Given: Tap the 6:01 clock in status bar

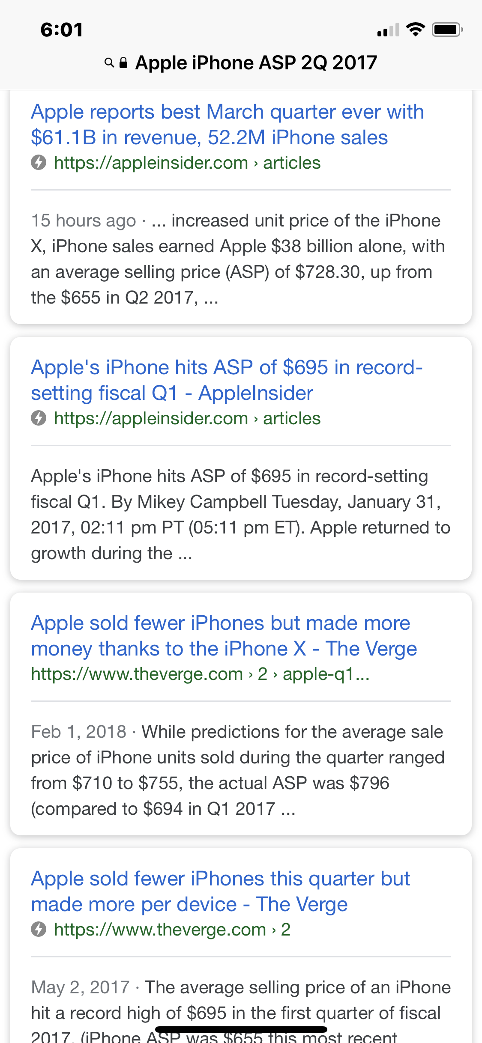Looking at the screenshot, I should 62,30.
